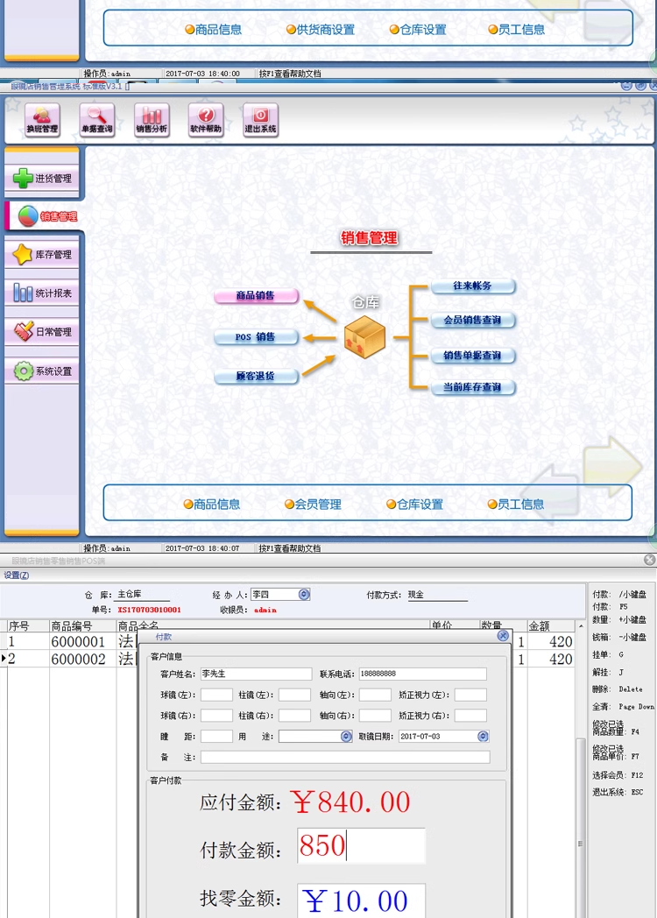The width and height of the screenshot is (657, 918).
Task: Open 销售单据查询 sales document query
Action: [472, 355]
